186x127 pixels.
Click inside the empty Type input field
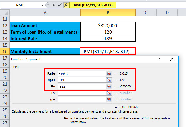[81, 99]
